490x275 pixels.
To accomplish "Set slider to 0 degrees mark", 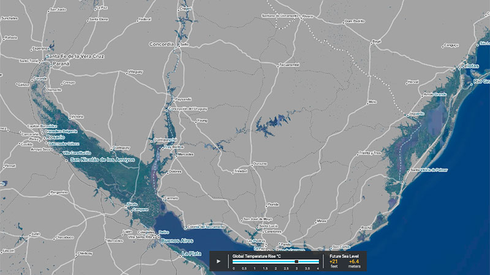I will (x=233, y=262).
